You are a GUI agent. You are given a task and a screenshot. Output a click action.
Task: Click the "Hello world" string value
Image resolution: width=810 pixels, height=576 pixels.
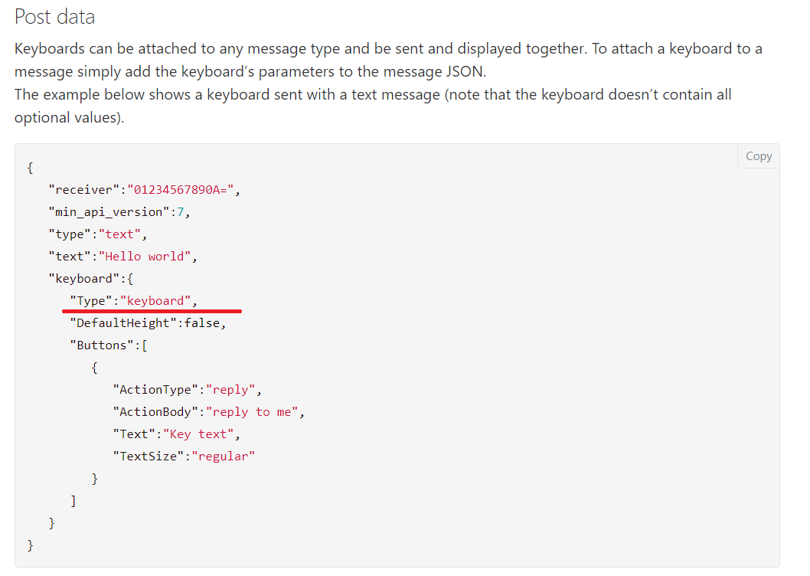(145, 257)
